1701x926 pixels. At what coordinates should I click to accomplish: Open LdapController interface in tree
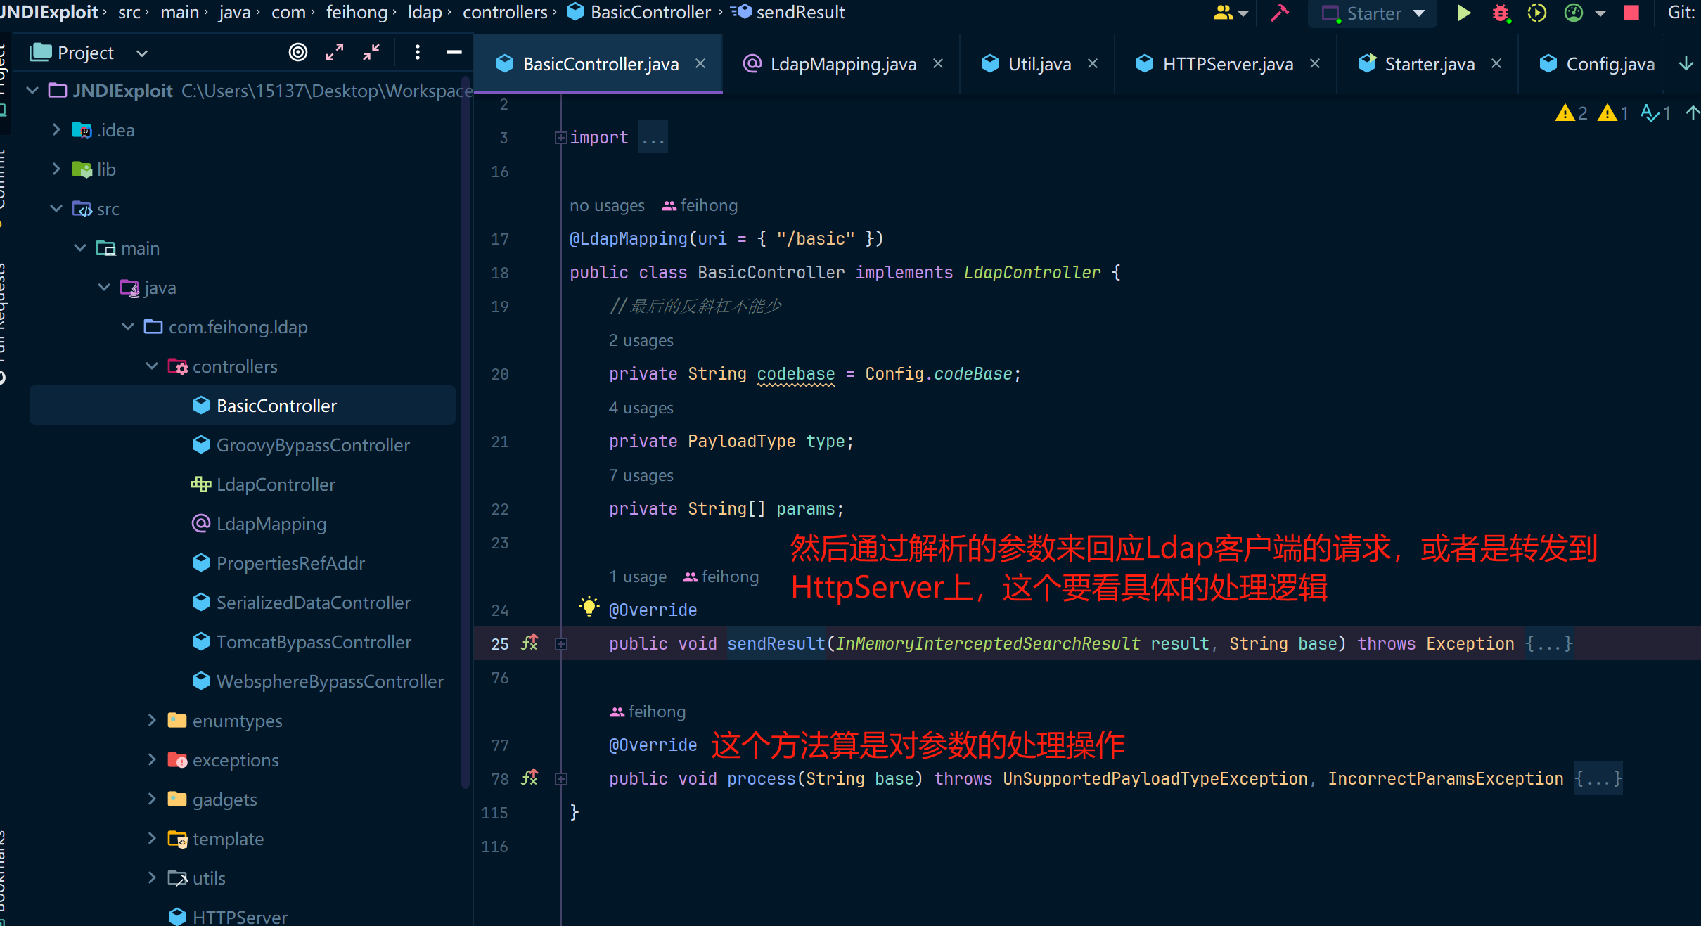[276, 484]
